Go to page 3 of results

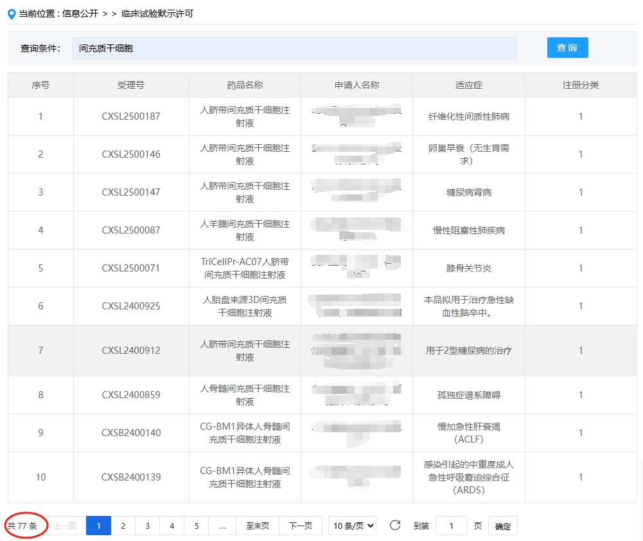pyautogui.click(x=147, y=526)
